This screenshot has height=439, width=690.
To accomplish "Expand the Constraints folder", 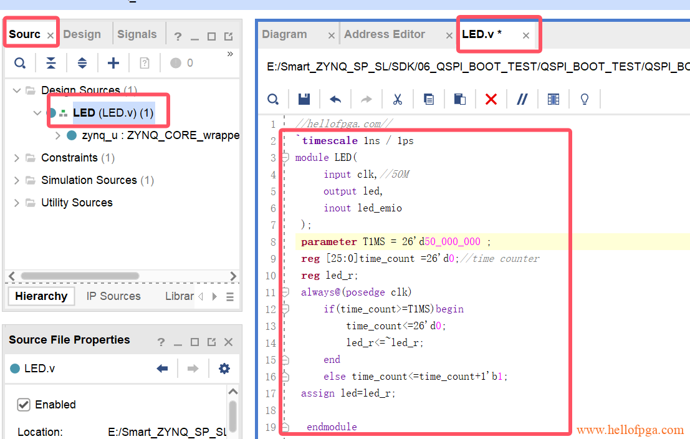I will pyautogui.click(x=17, y=158).
